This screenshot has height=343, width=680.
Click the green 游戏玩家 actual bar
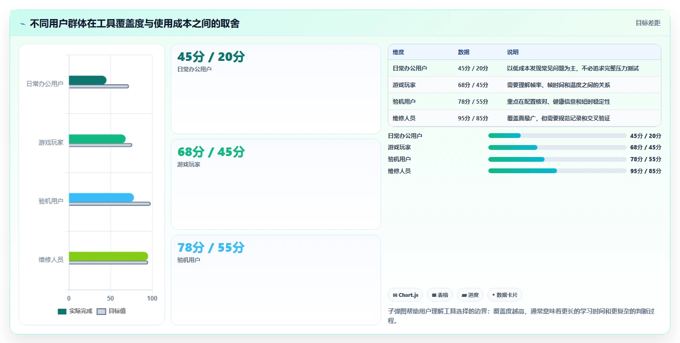pyautogui.click(x=97, y=139)
